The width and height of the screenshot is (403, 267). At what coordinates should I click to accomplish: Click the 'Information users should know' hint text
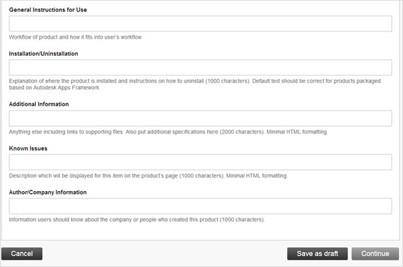[x=137, y=220]
